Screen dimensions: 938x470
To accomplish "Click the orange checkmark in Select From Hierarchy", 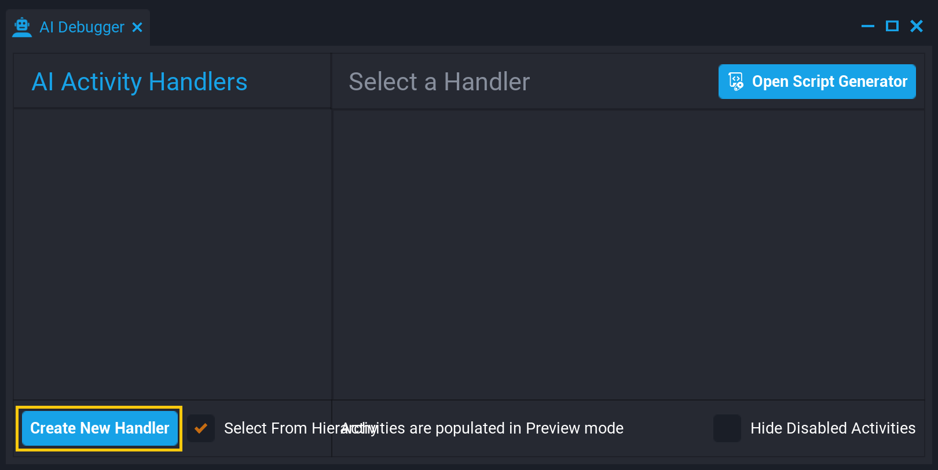I will [x=201, y=428].
